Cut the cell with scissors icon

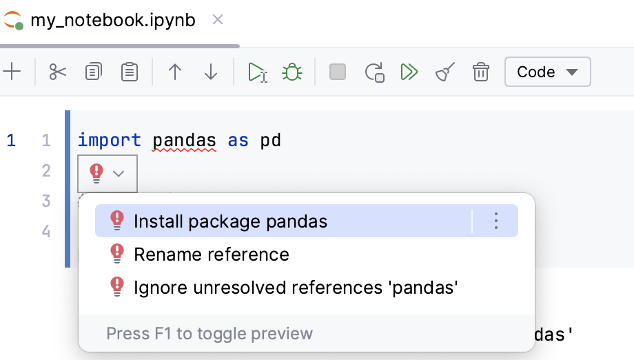(57, 72)
